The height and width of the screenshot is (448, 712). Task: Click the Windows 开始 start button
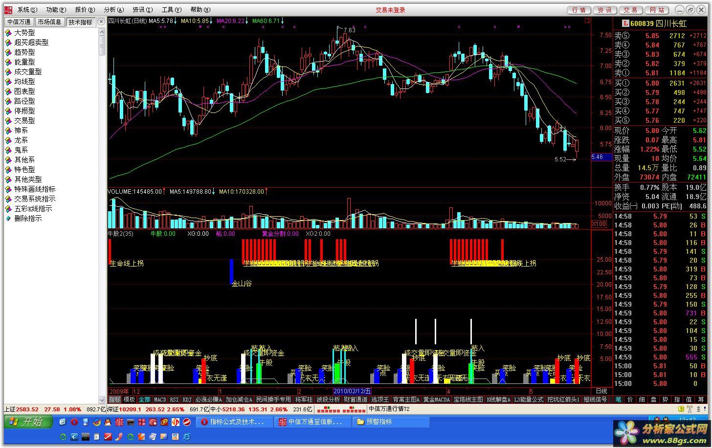[28, 422]
